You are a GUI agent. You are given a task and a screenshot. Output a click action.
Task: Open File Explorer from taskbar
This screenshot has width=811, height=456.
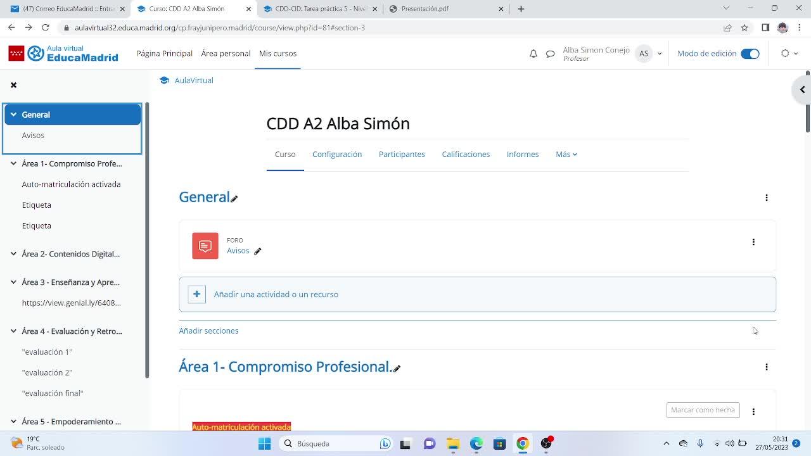pos(452,443)
